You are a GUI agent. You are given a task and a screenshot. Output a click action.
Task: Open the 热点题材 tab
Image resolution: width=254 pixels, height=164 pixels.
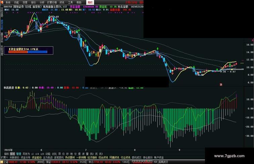(x=70, y=158)
